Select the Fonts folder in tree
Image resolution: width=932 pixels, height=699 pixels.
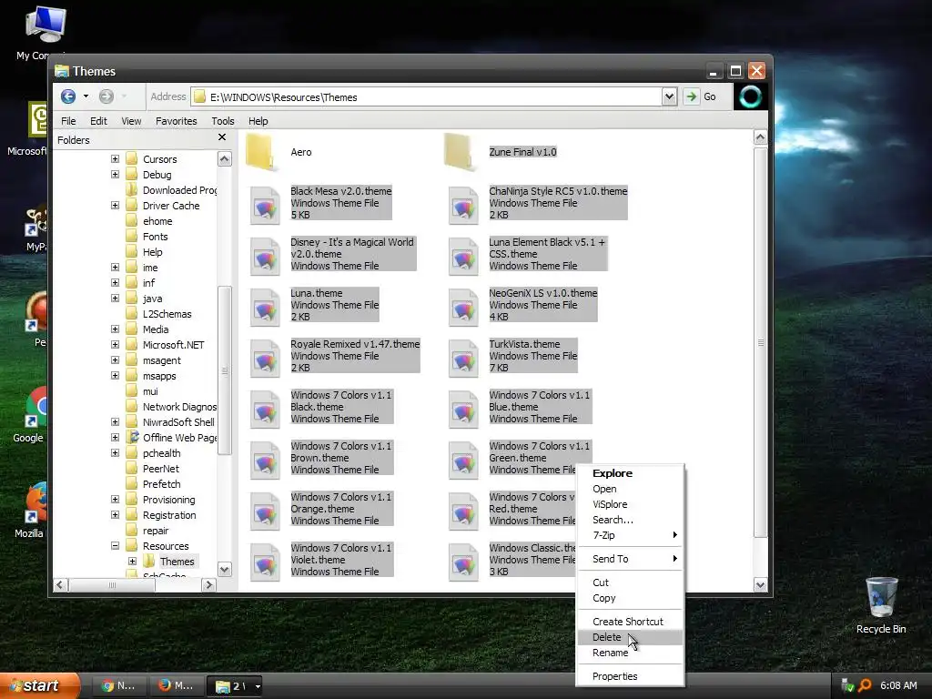coord(155,237)
